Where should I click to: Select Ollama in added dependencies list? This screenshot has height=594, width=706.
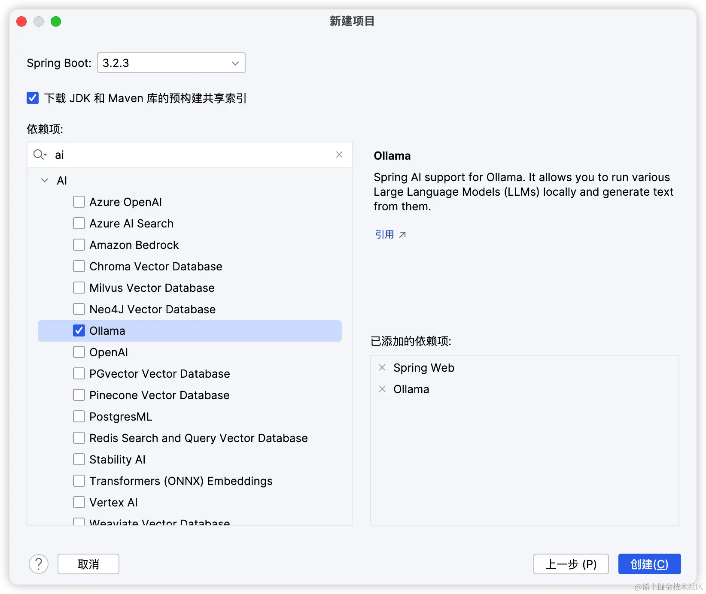tap(411, 389)
